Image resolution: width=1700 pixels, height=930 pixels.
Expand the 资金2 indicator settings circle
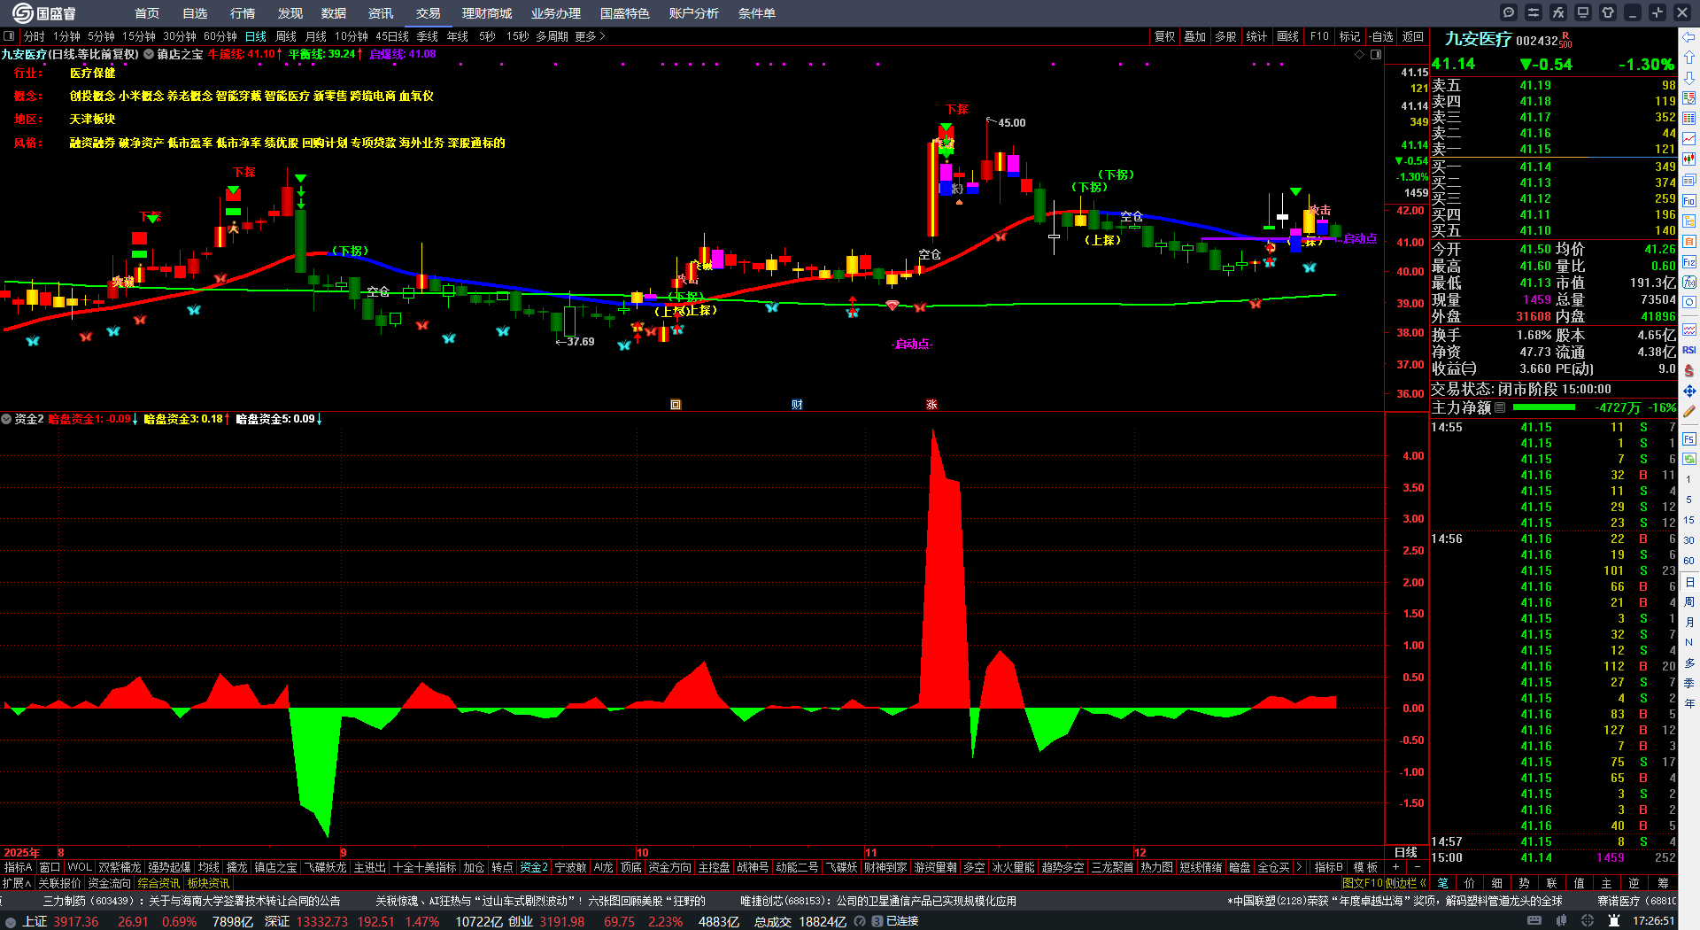point(6,419)
